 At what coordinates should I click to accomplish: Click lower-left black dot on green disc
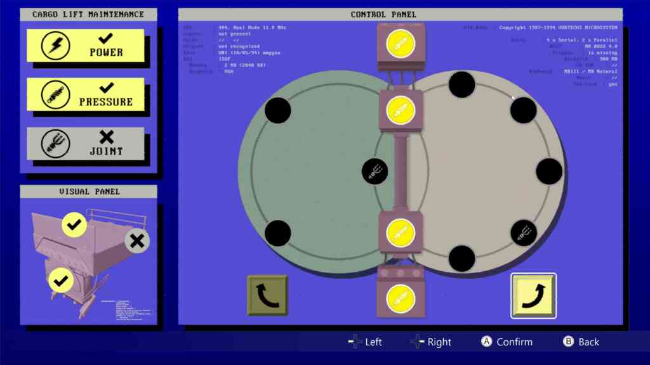click(x=278, y=233)
